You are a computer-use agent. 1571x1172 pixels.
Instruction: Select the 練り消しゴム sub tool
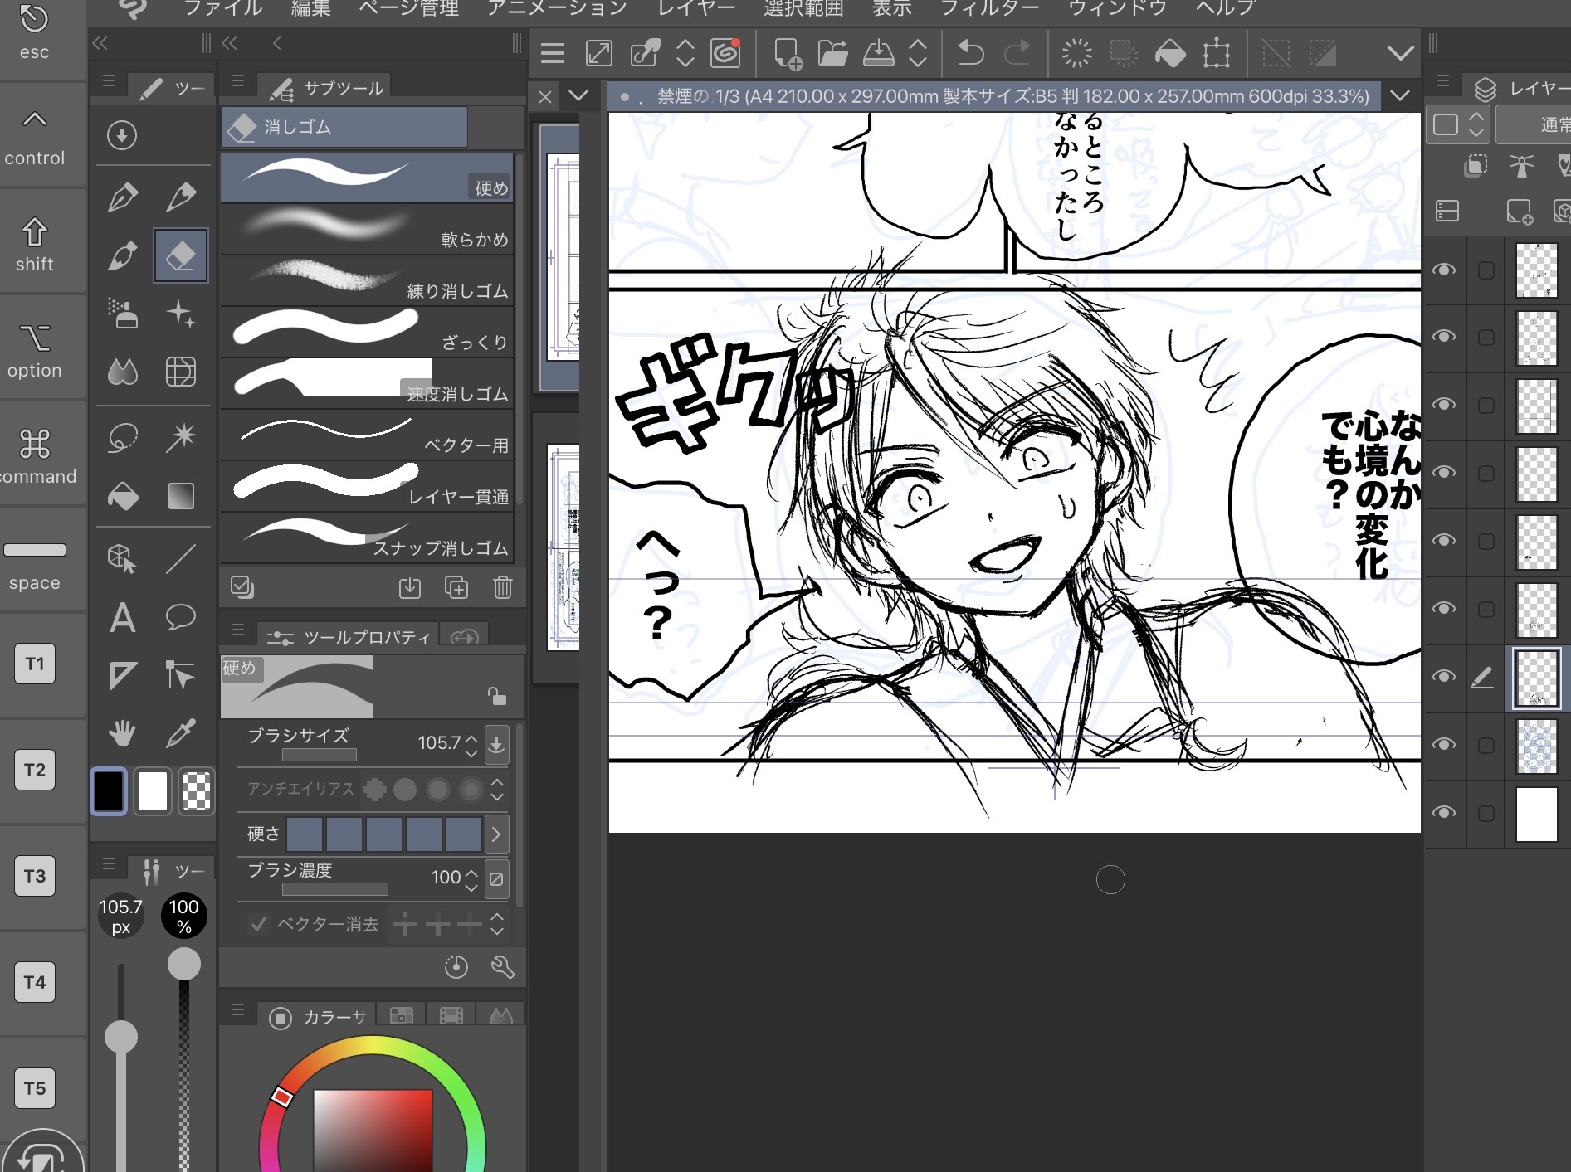pos(367,280)
